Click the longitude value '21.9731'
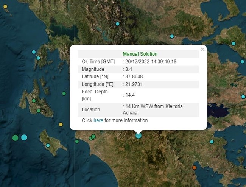The width and height of the screenshot is (246, 187). coord(134,84)
